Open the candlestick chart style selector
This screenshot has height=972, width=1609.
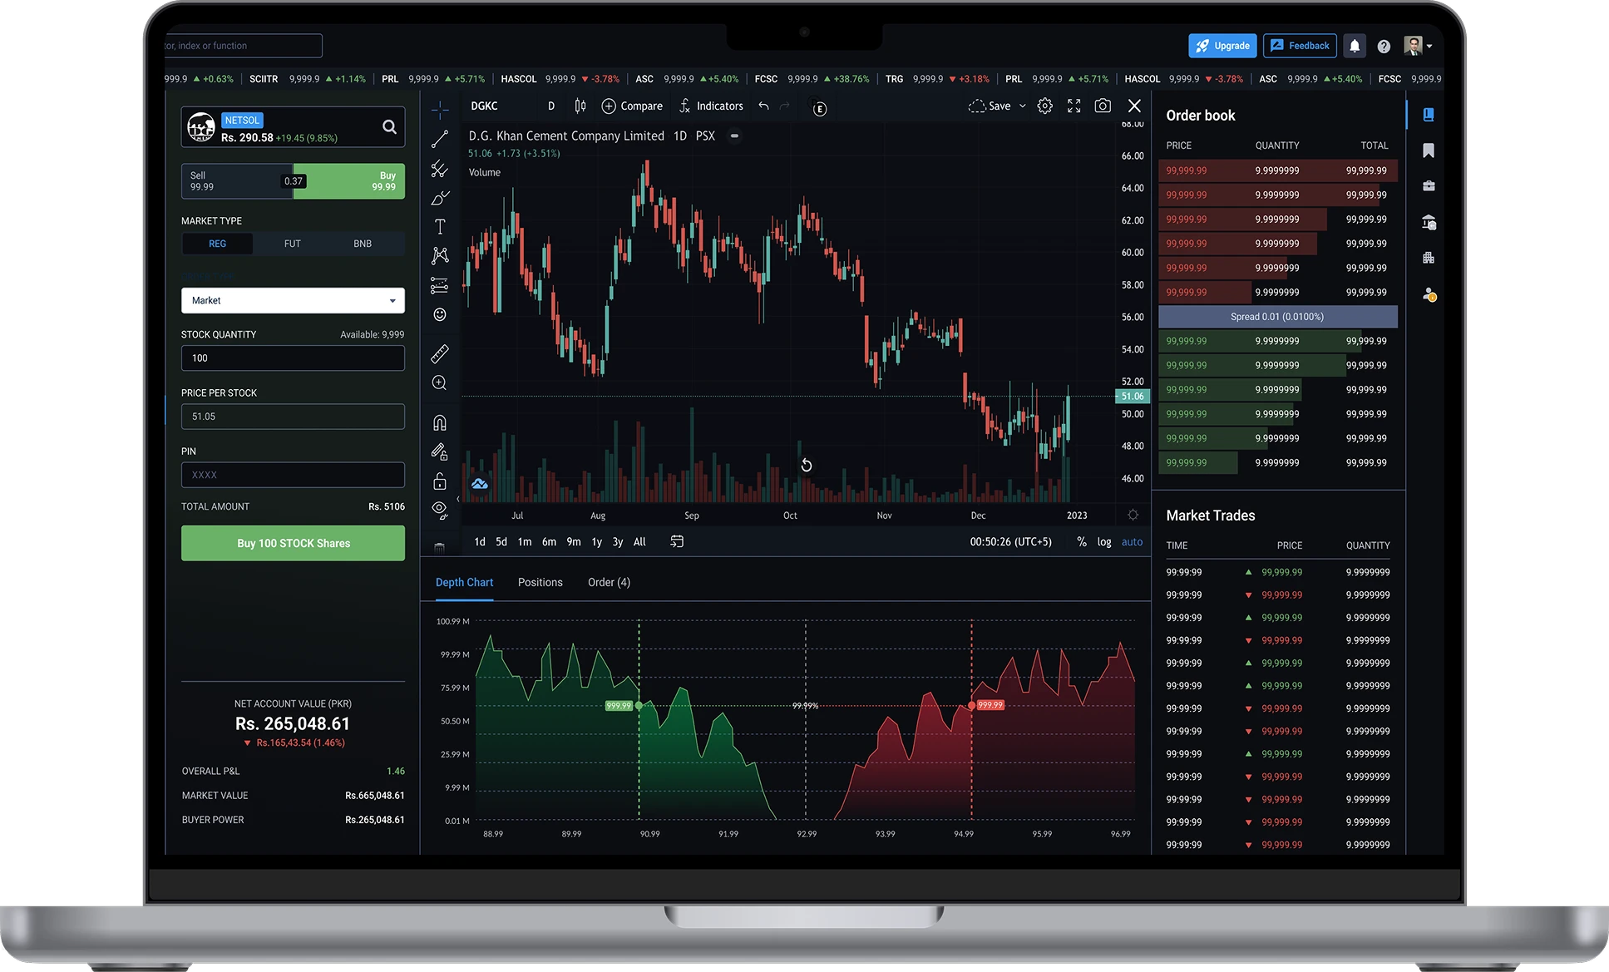coord(580,106)
